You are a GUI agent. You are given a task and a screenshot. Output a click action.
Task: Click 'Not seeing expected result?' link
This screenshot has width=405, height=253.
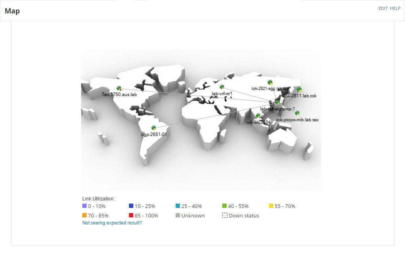[x=112, y=223]
